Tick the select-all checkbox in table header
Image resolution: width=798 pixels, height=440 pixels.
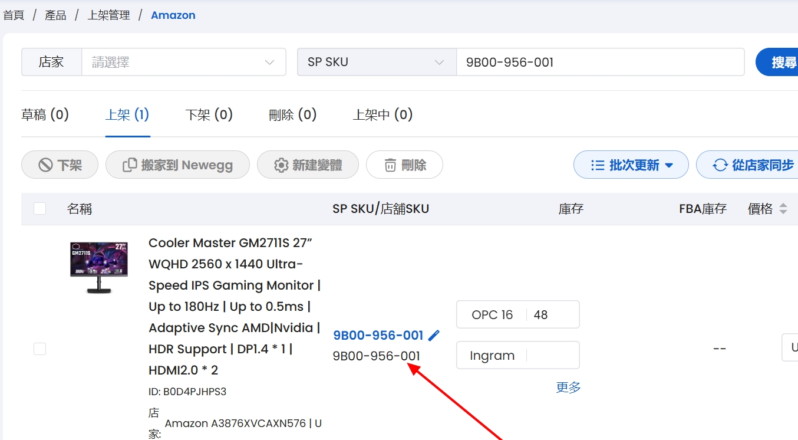(39, 208)
